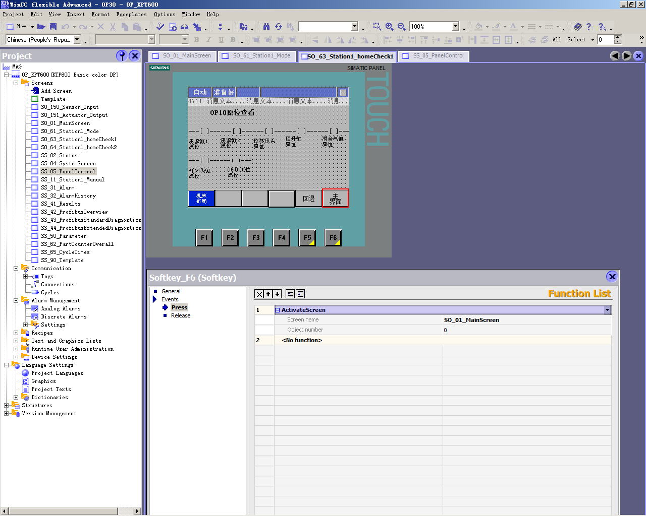
Task: Run the consistency check (checkmark) icon
Action: (x=160, y=27)
